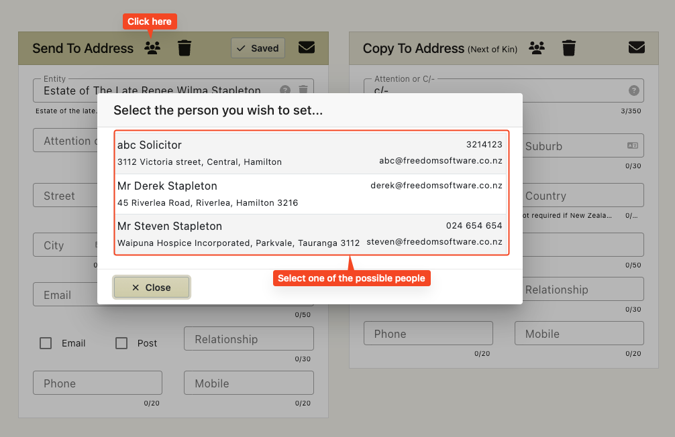The image size is (675, 437).
Task: Click trash icon in Copy To Address header
Action: pyautogui.click(x=569, y=48)
